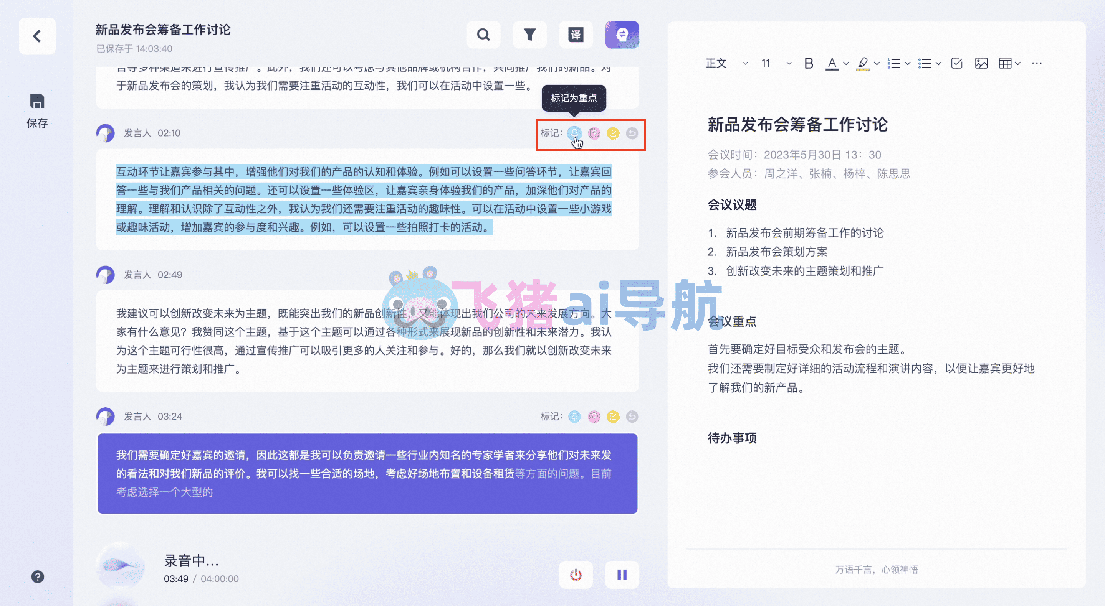Image resolution: width=1105 pixels, height=606 pixels.
Task: Click the 参会人员 attendee line
Action: pos(809,174)
